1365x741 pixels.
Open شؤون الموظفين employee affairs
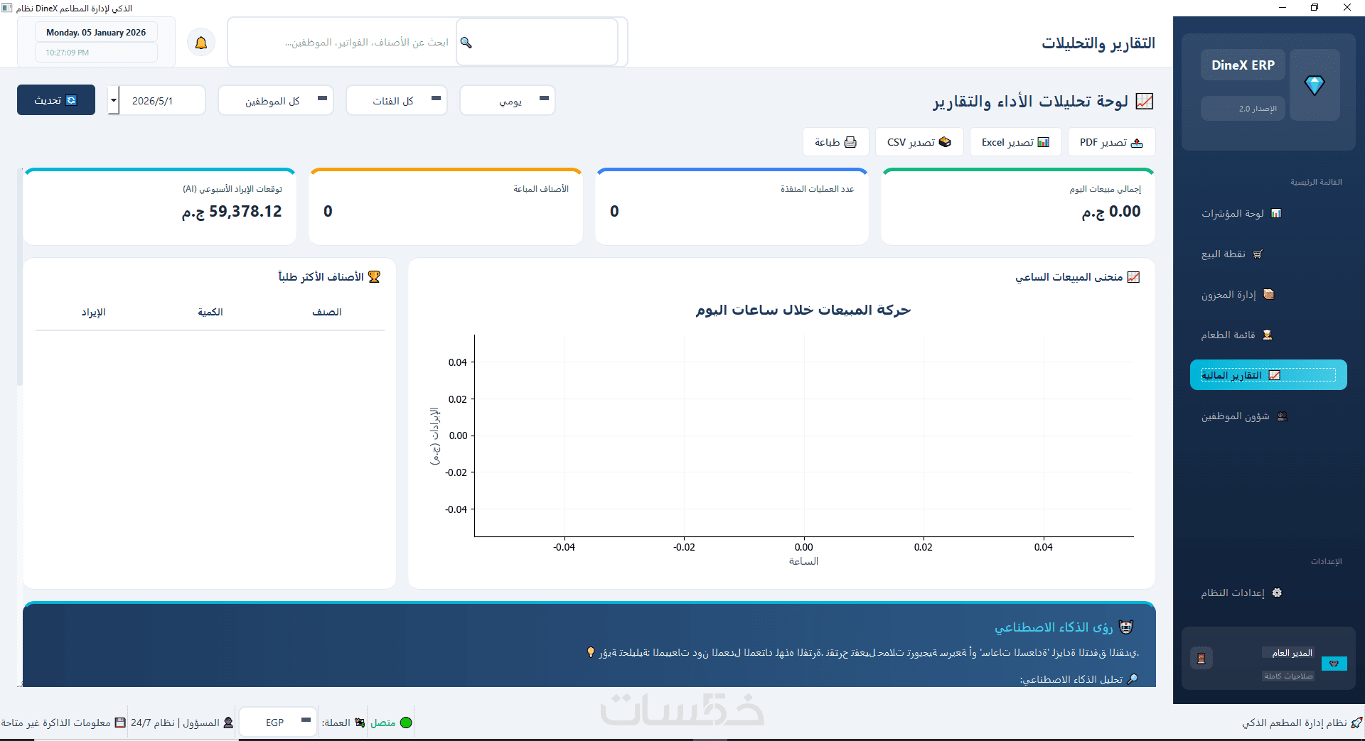click(x=1268, y=416)
